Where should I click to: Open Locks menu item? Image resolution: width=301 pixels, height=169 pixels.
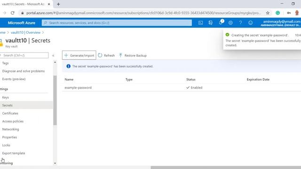point(6,145)
